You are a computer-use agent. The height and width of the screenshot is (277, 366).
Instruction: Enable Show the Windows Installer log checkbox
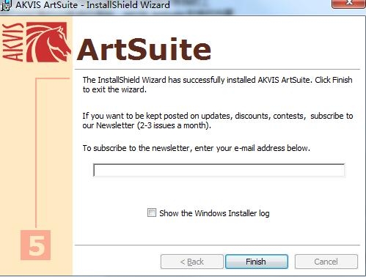pyautogui.click(x=151, y=213)
